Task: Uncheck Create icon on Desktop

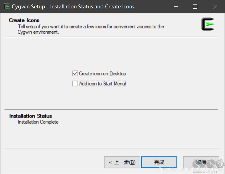Action: point(75,74)
